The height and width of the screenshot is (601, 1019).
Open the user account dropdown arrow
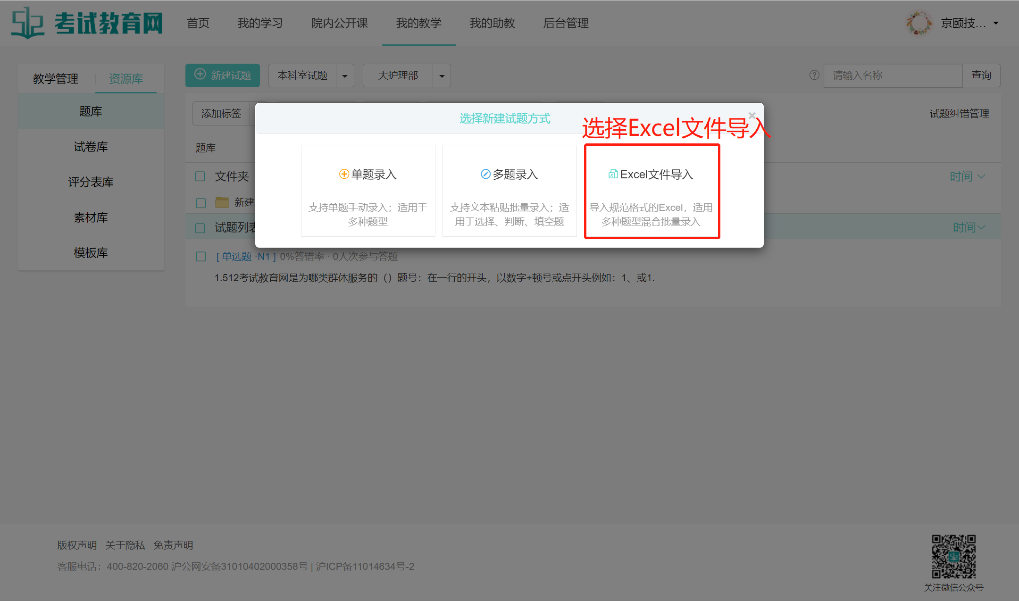pos(996,23)
